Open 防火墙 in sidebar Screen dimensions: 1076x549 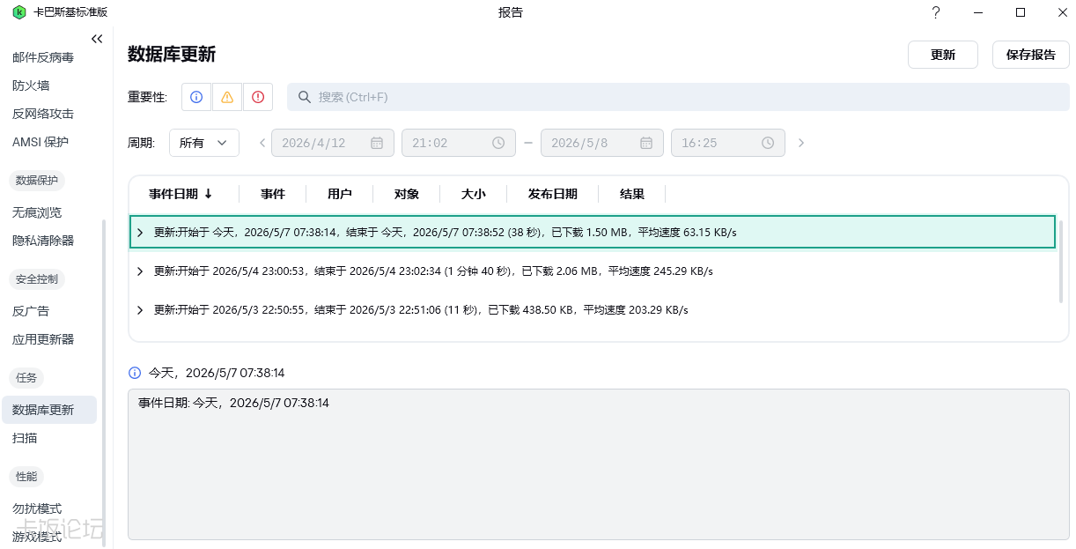tap(31, 85)
